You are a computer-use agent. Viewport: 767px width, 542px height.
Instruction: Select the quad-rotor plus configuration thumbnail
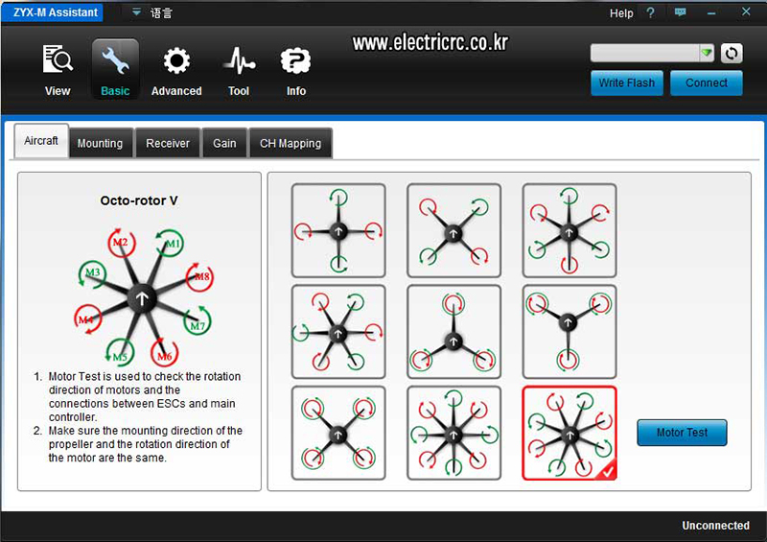338,230
